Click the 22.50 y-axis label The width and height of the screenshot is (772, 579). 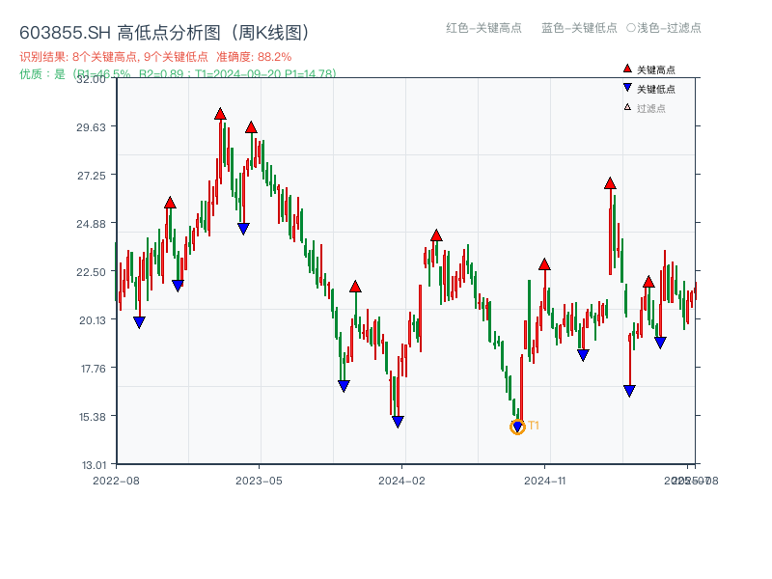[x=91, y=272]
